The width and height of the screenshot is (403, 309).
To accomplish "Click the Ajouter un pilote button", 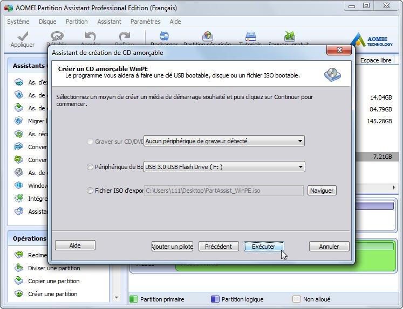I will click(x=172, y=247).
